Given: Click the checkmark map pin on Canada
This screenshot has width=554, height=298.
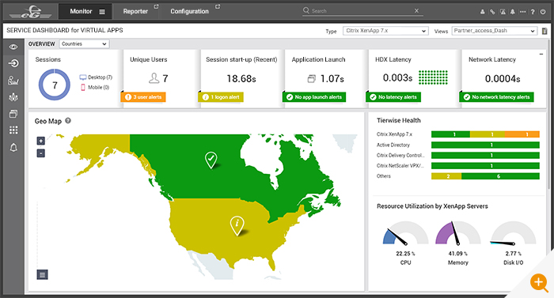Looking at the screenshot, I should click(x=211, y=160).
